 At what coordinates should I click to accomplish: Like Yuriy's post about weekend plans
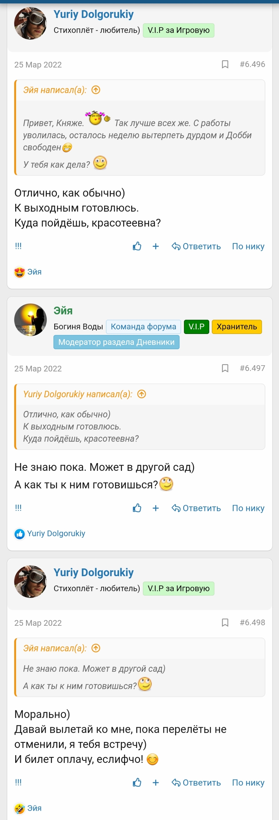(137, 246)
